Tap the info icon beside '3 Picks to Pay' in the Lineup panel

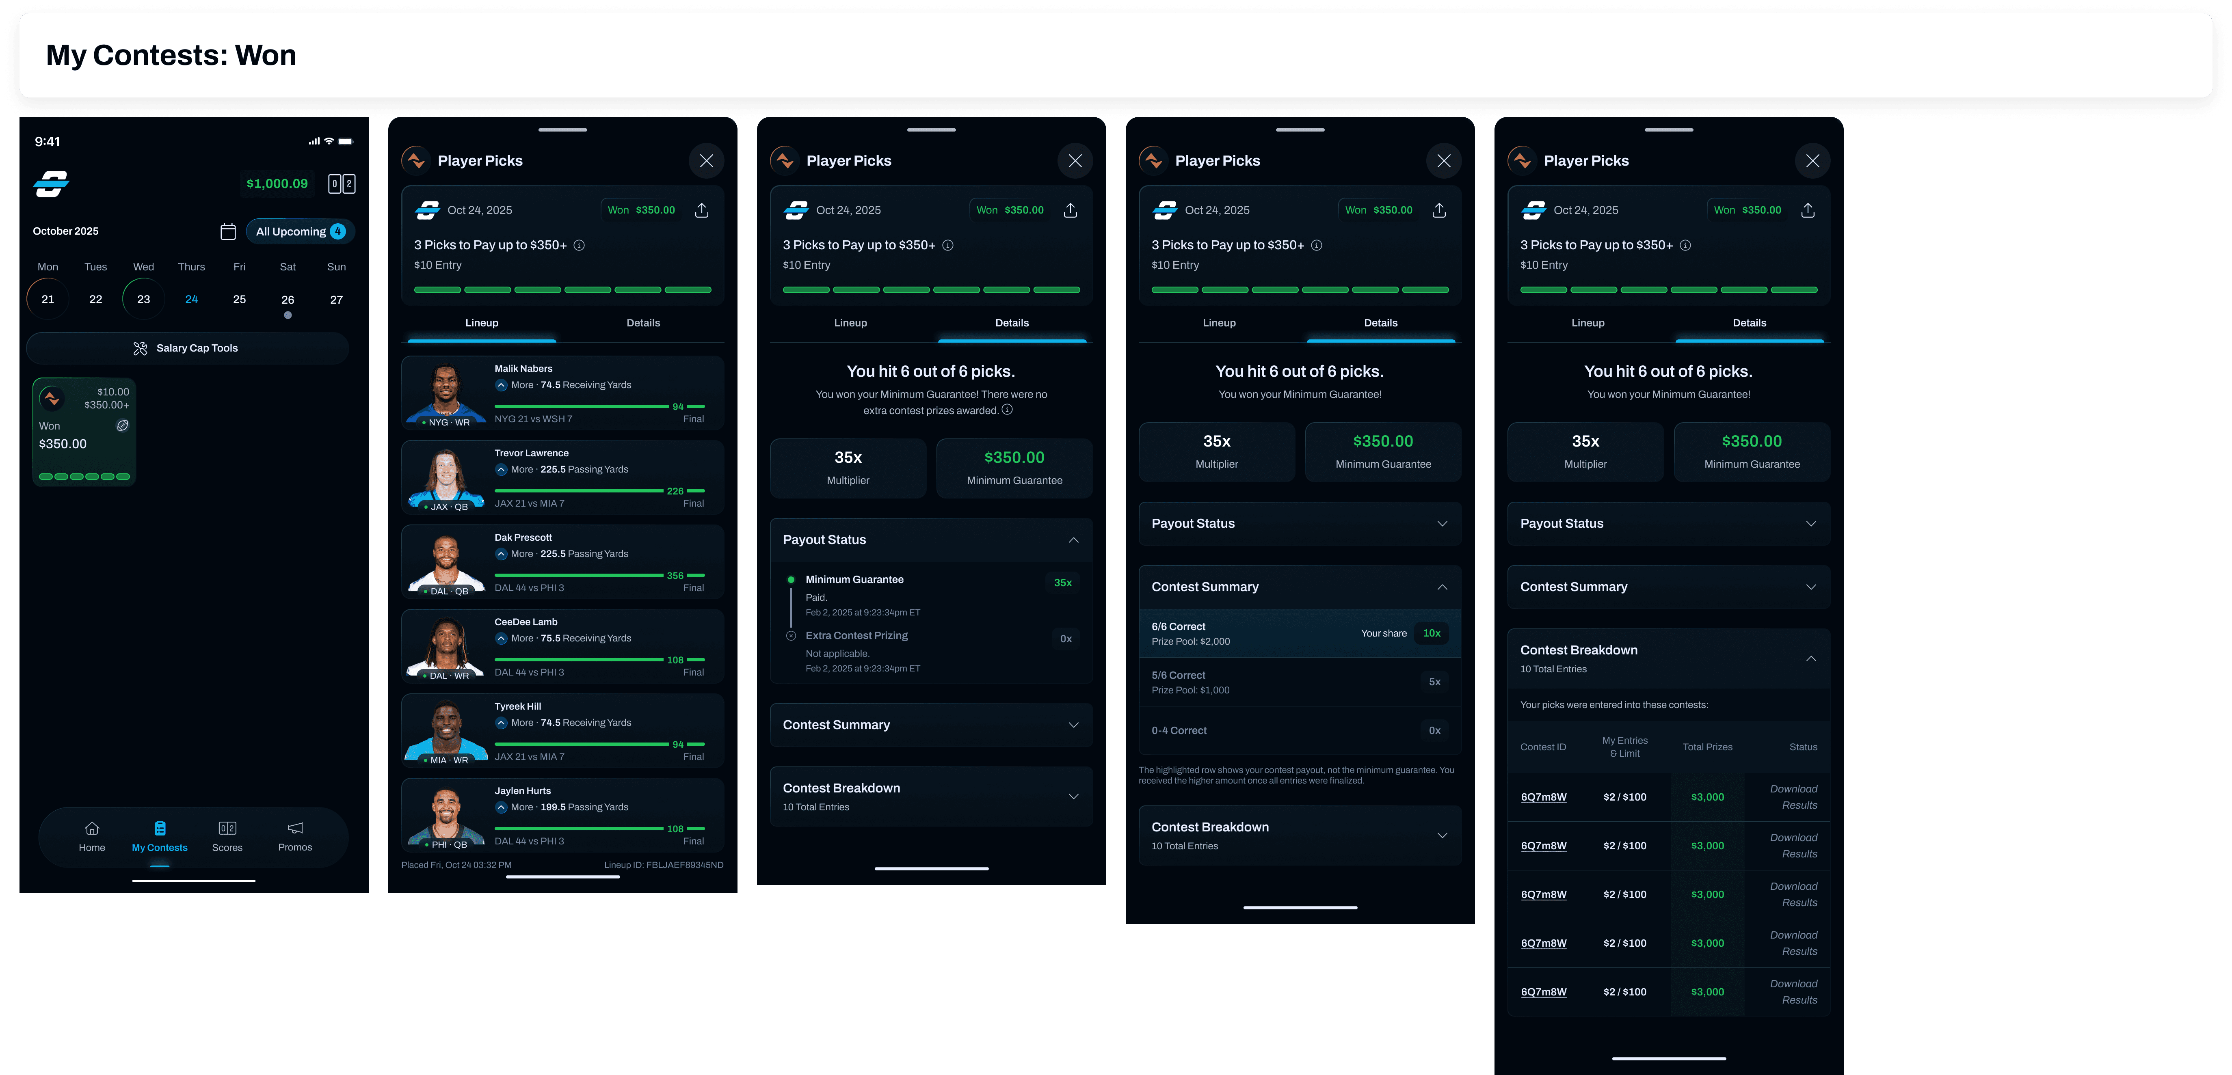(580, 245)
